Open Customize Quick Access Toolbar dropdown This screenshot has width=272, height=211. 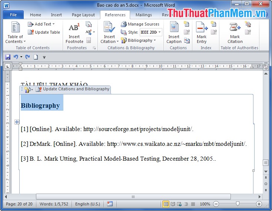tap(44, 57)
